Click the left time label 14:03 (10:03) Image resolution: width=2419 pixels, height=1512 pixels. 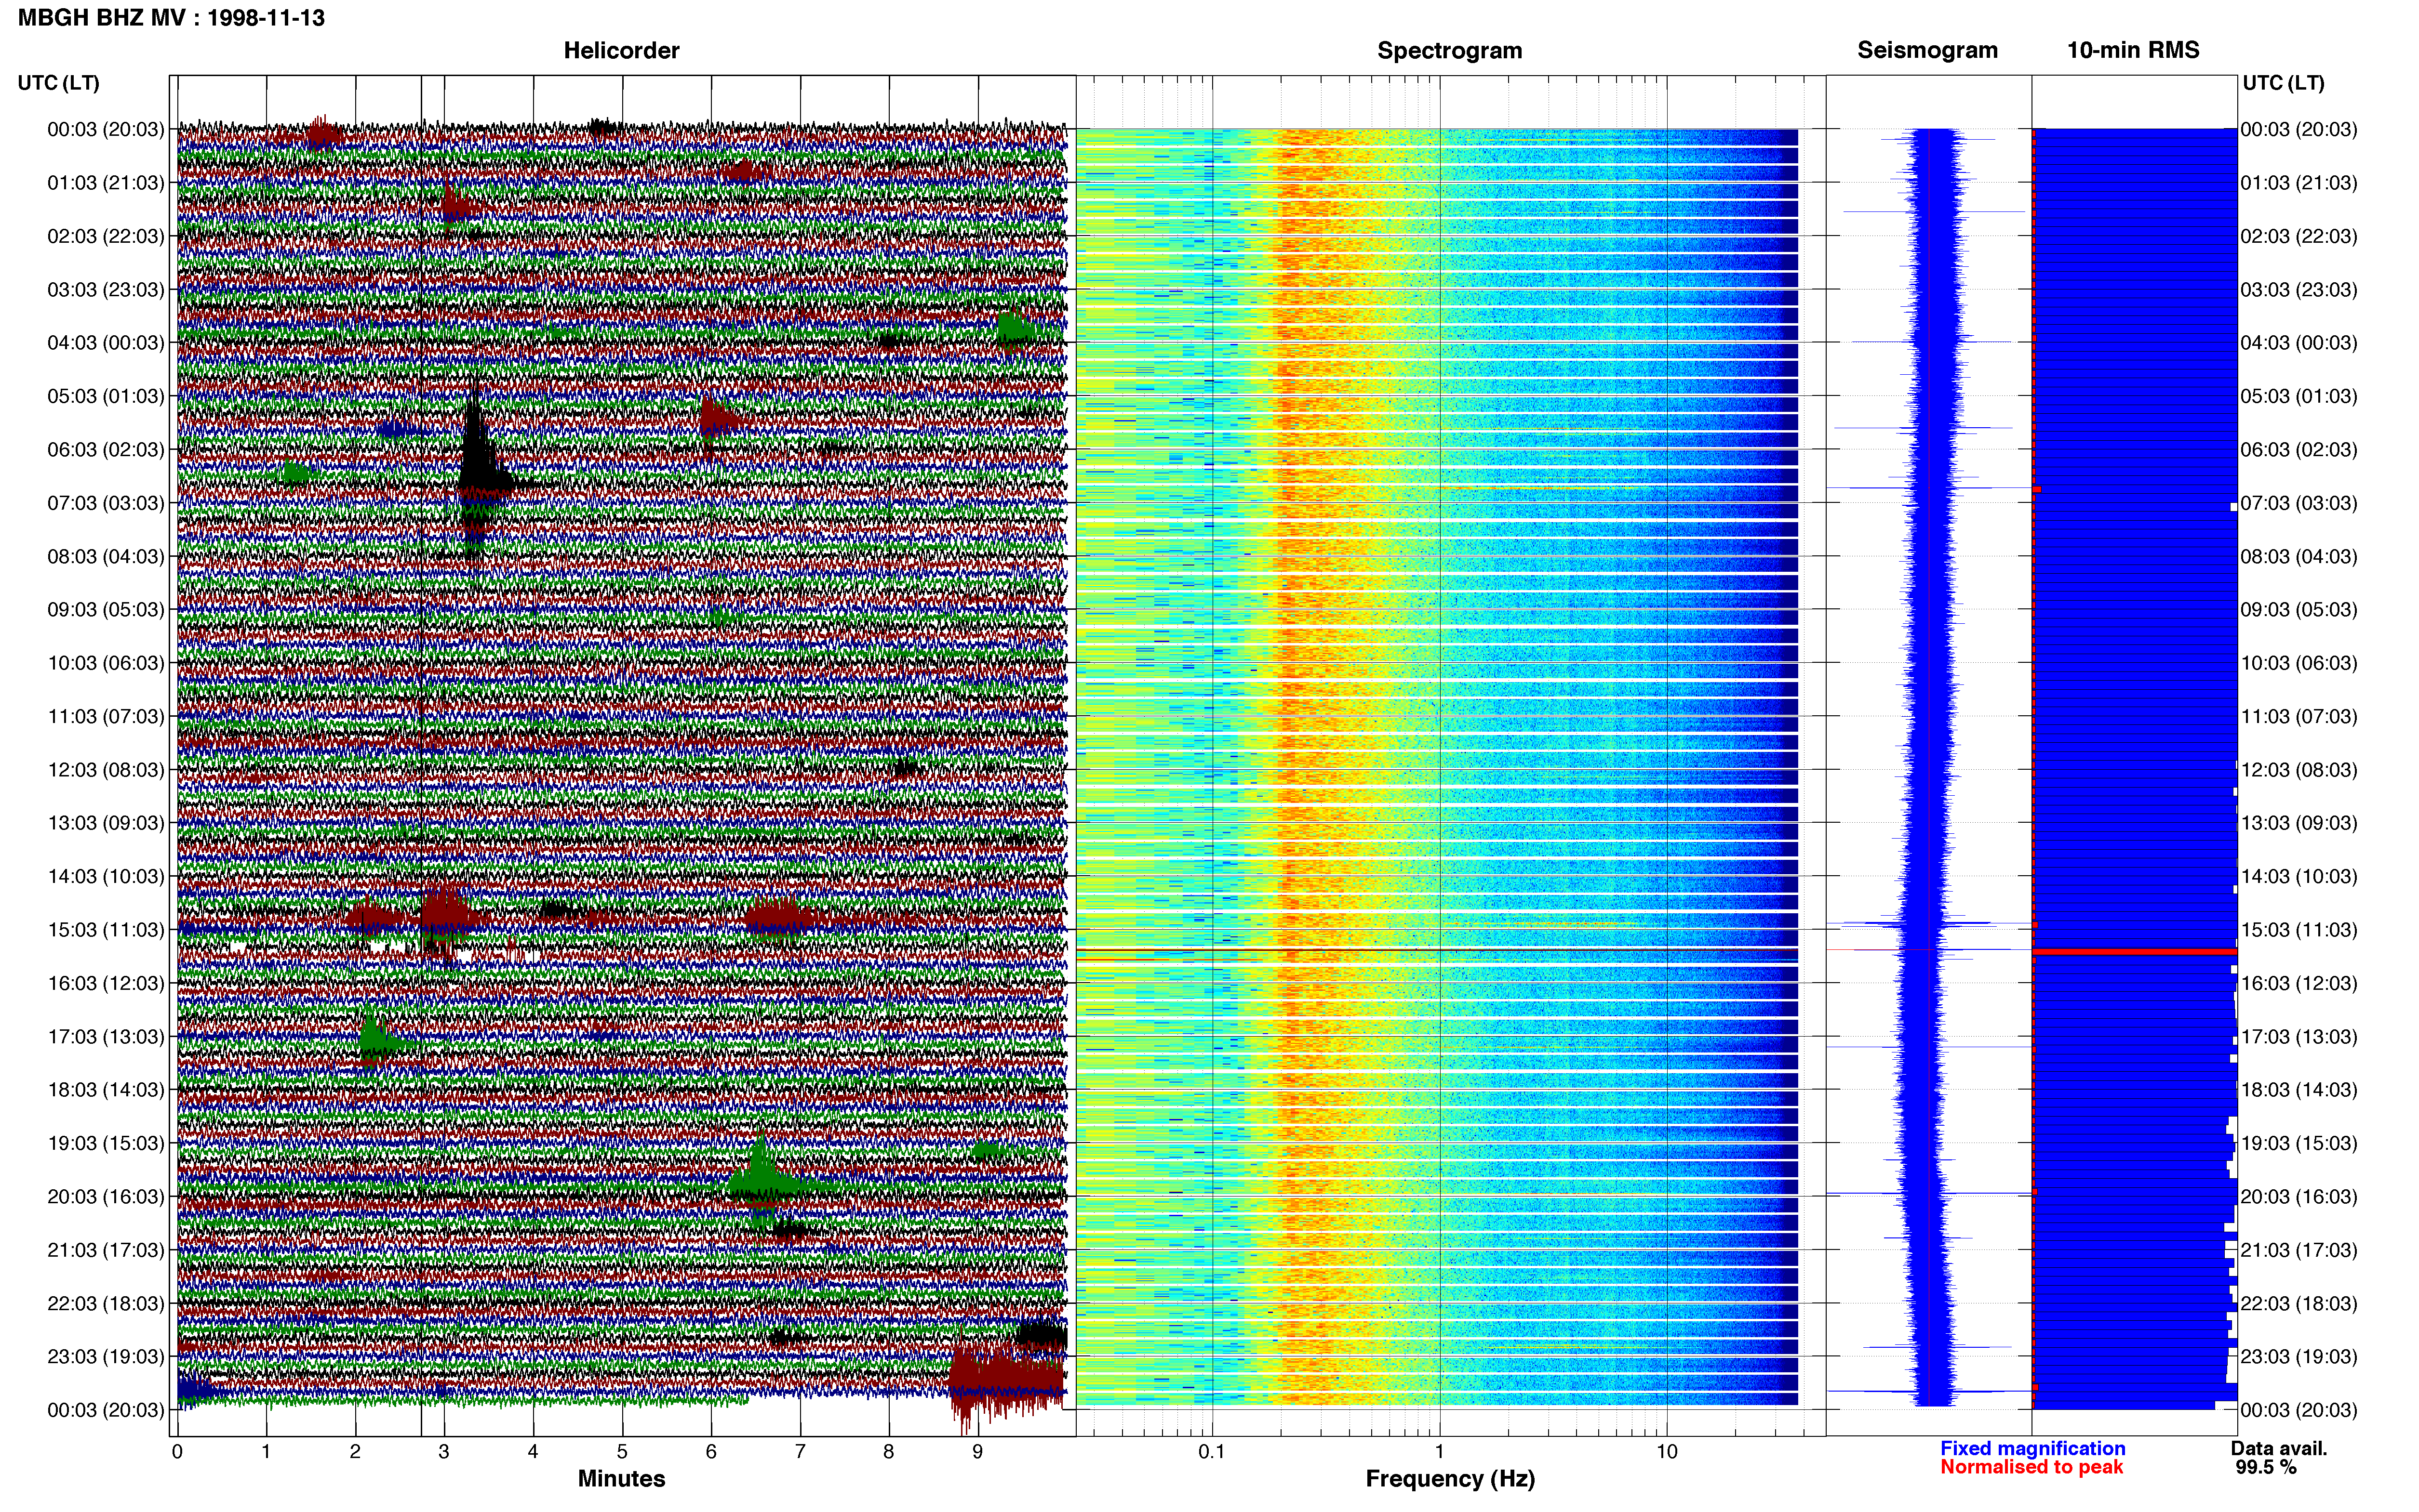pyautogui.click(x=106, y=876)
